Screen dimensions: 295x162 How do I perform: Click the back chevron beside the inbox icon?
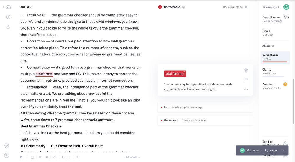pyautogui.click(x=3, y=7)
